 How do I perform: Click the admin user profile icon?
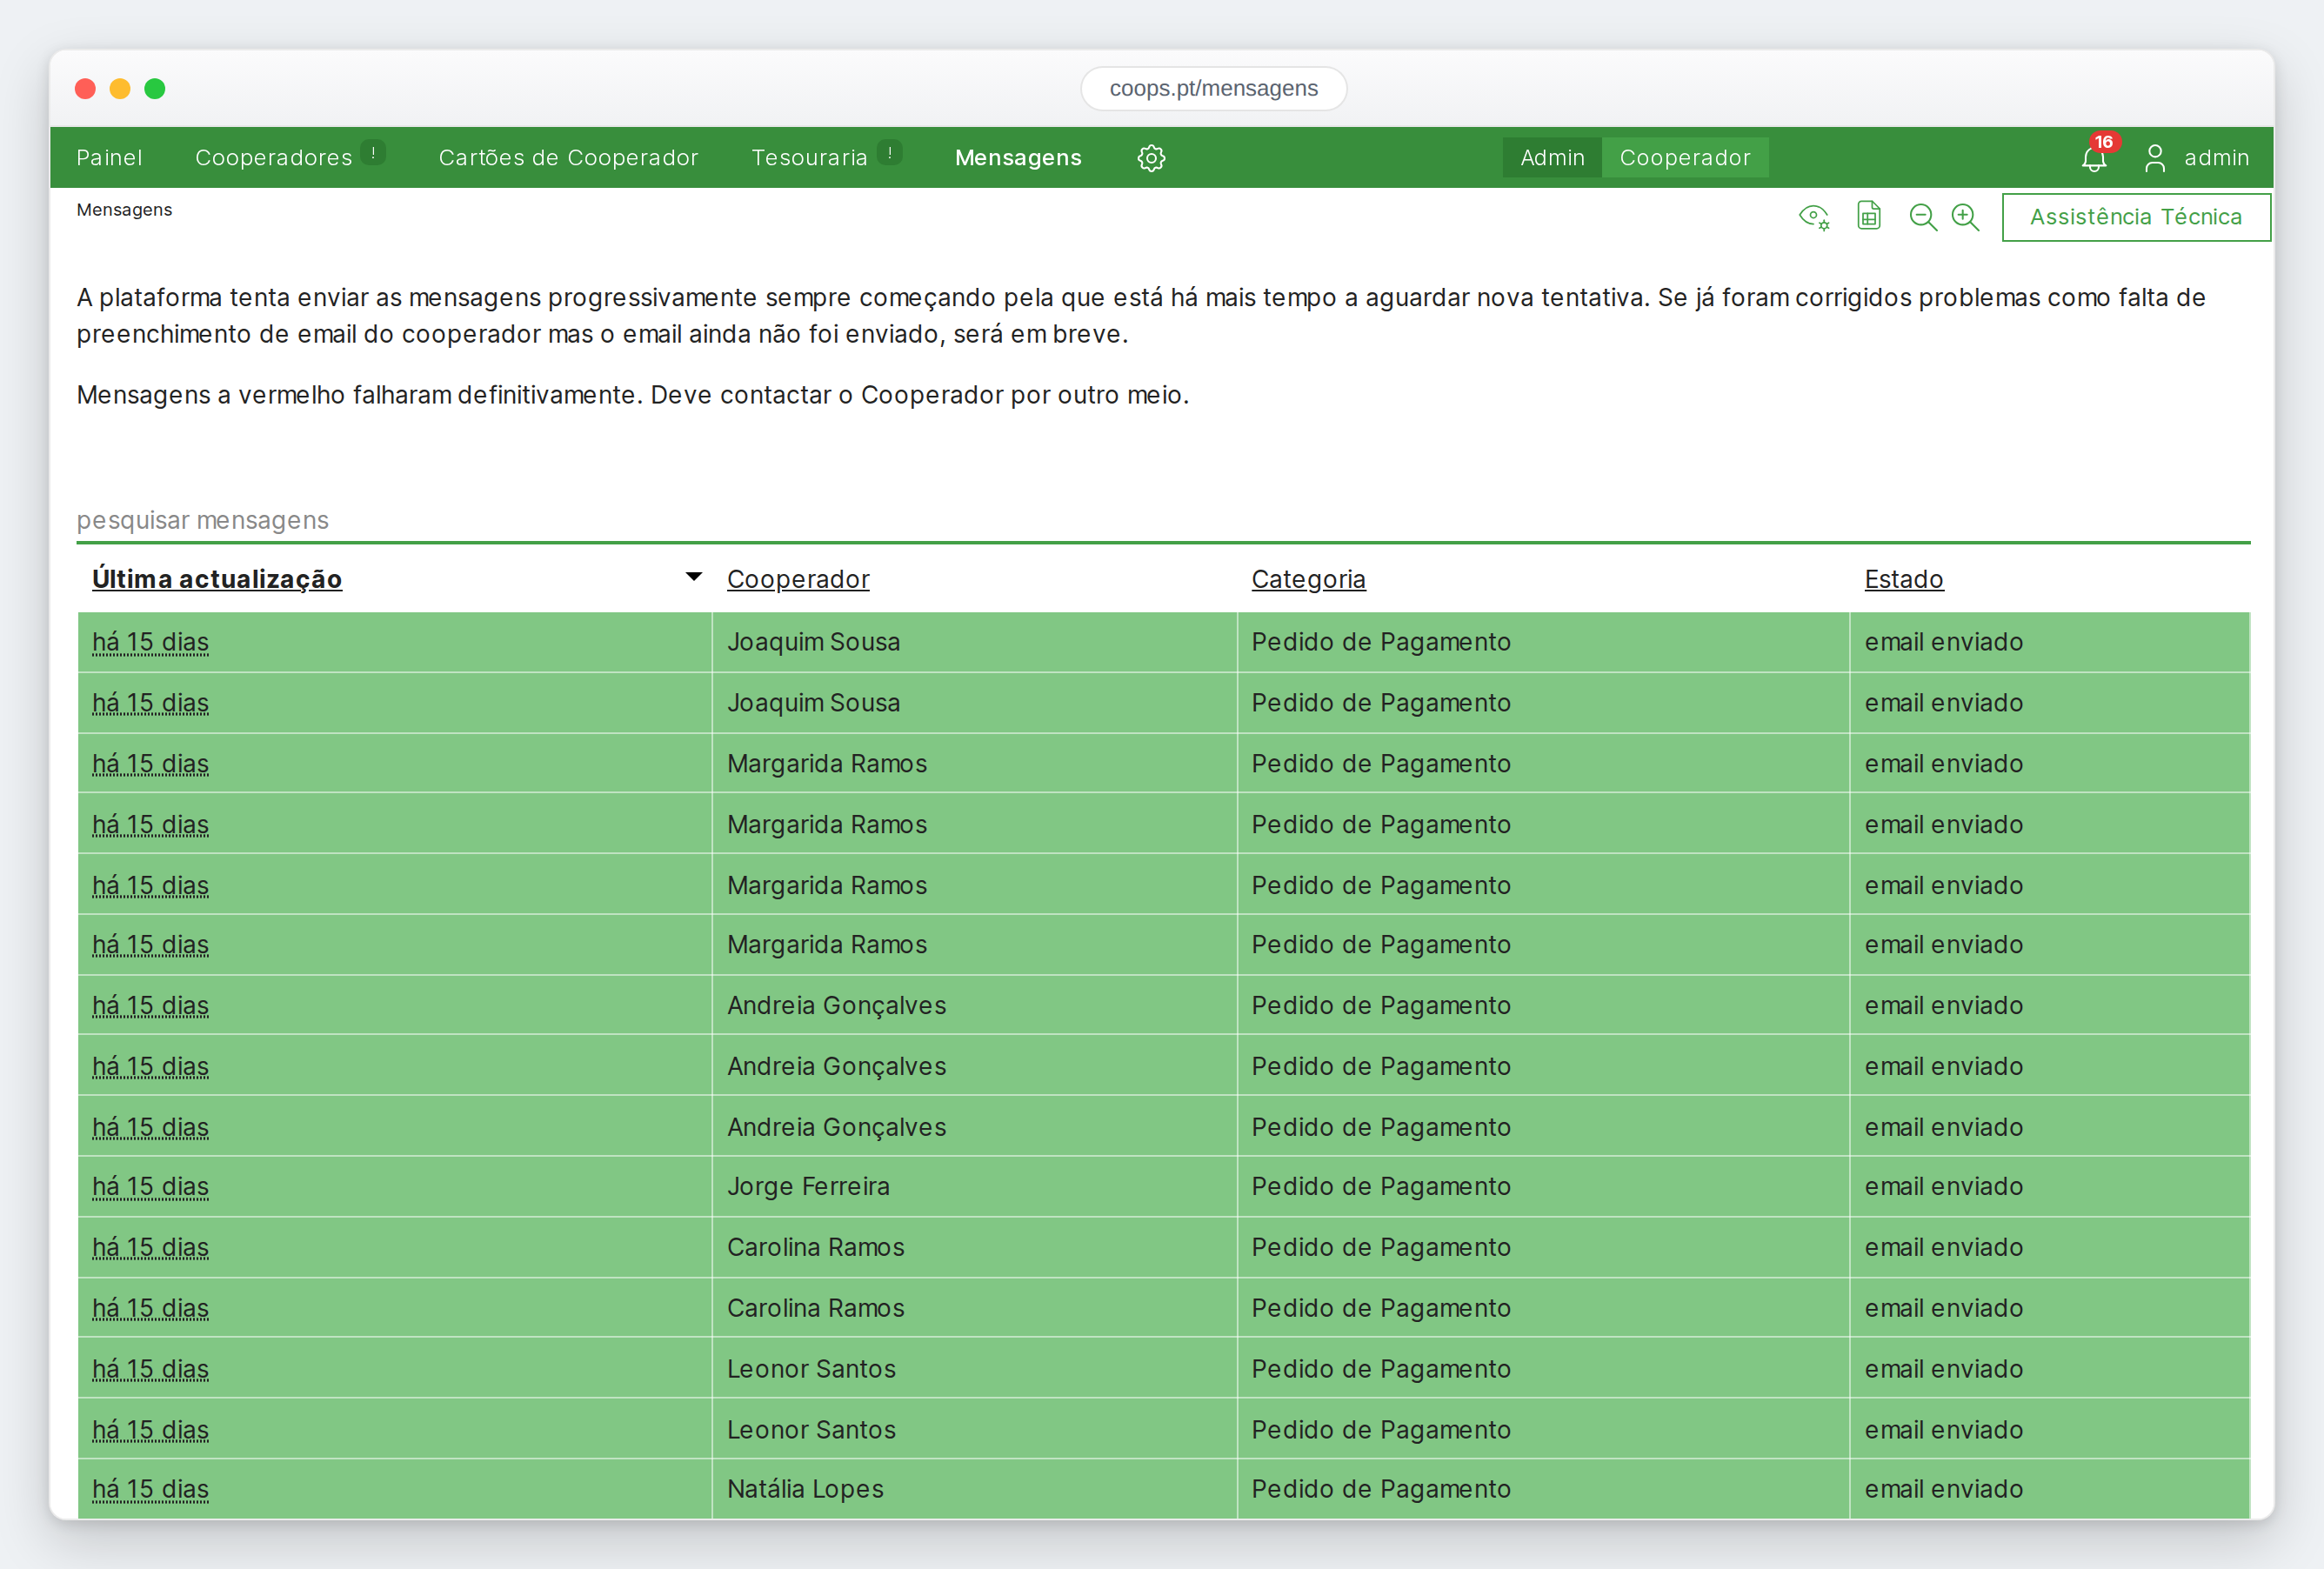(x=2155, y=158)
